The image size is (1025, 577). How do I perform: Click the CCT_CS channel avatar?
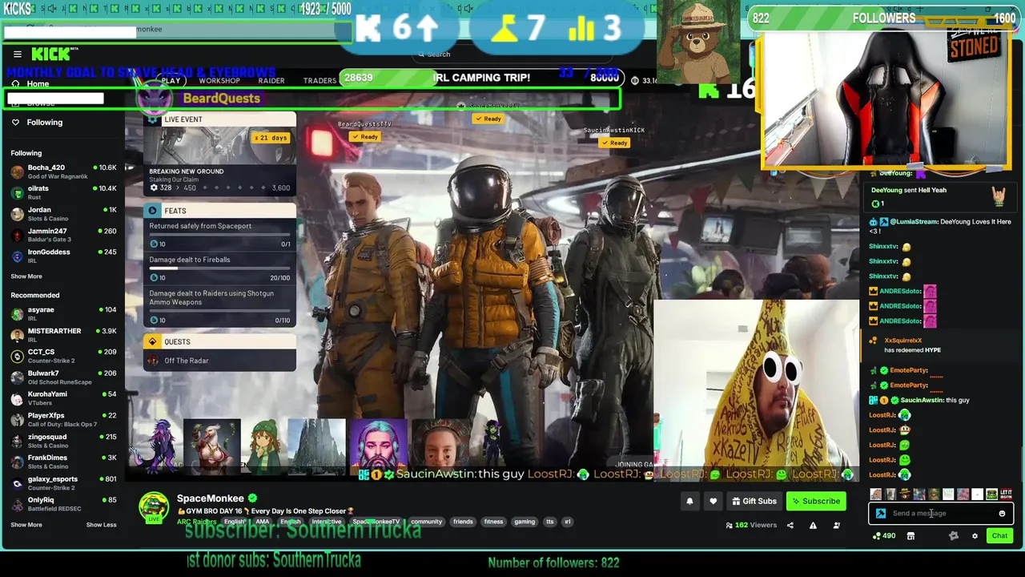coord(17,356)
